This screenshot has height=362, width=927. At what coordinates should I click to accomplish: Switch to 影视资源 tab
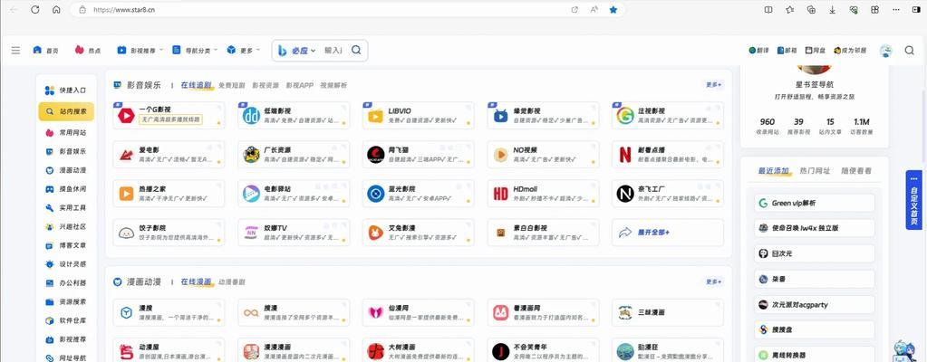(x=266, y=85)
